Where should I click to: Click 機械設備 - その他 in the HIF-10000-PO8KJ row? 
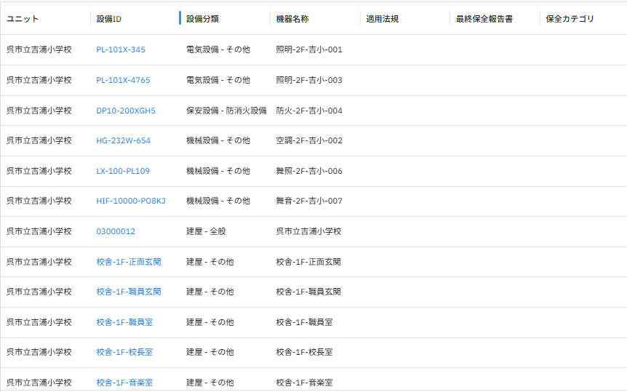coord(218,201)
